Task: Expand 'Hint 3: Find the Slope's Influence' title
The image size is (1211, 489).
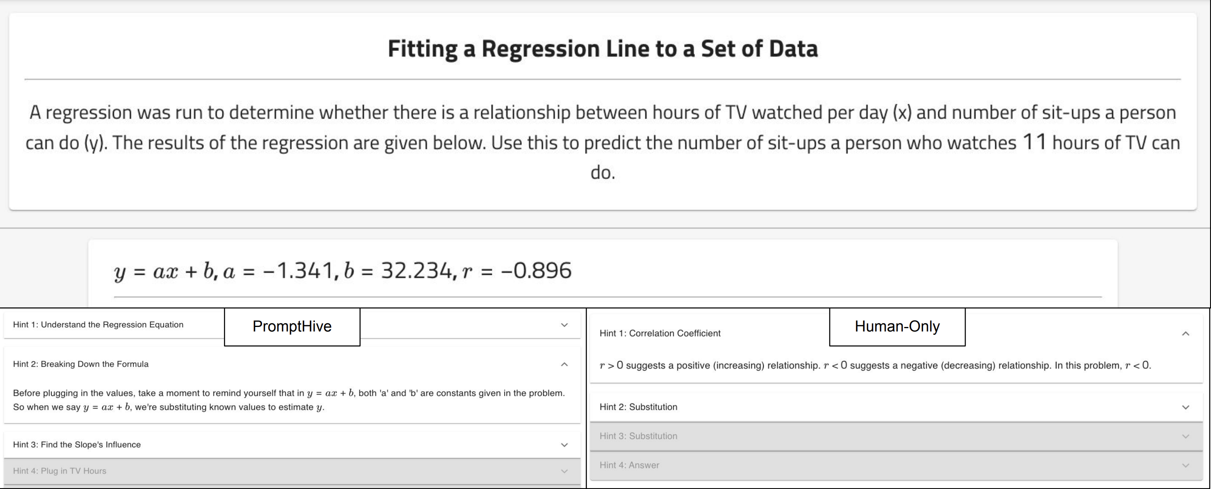Action: [x=77, y=445]
